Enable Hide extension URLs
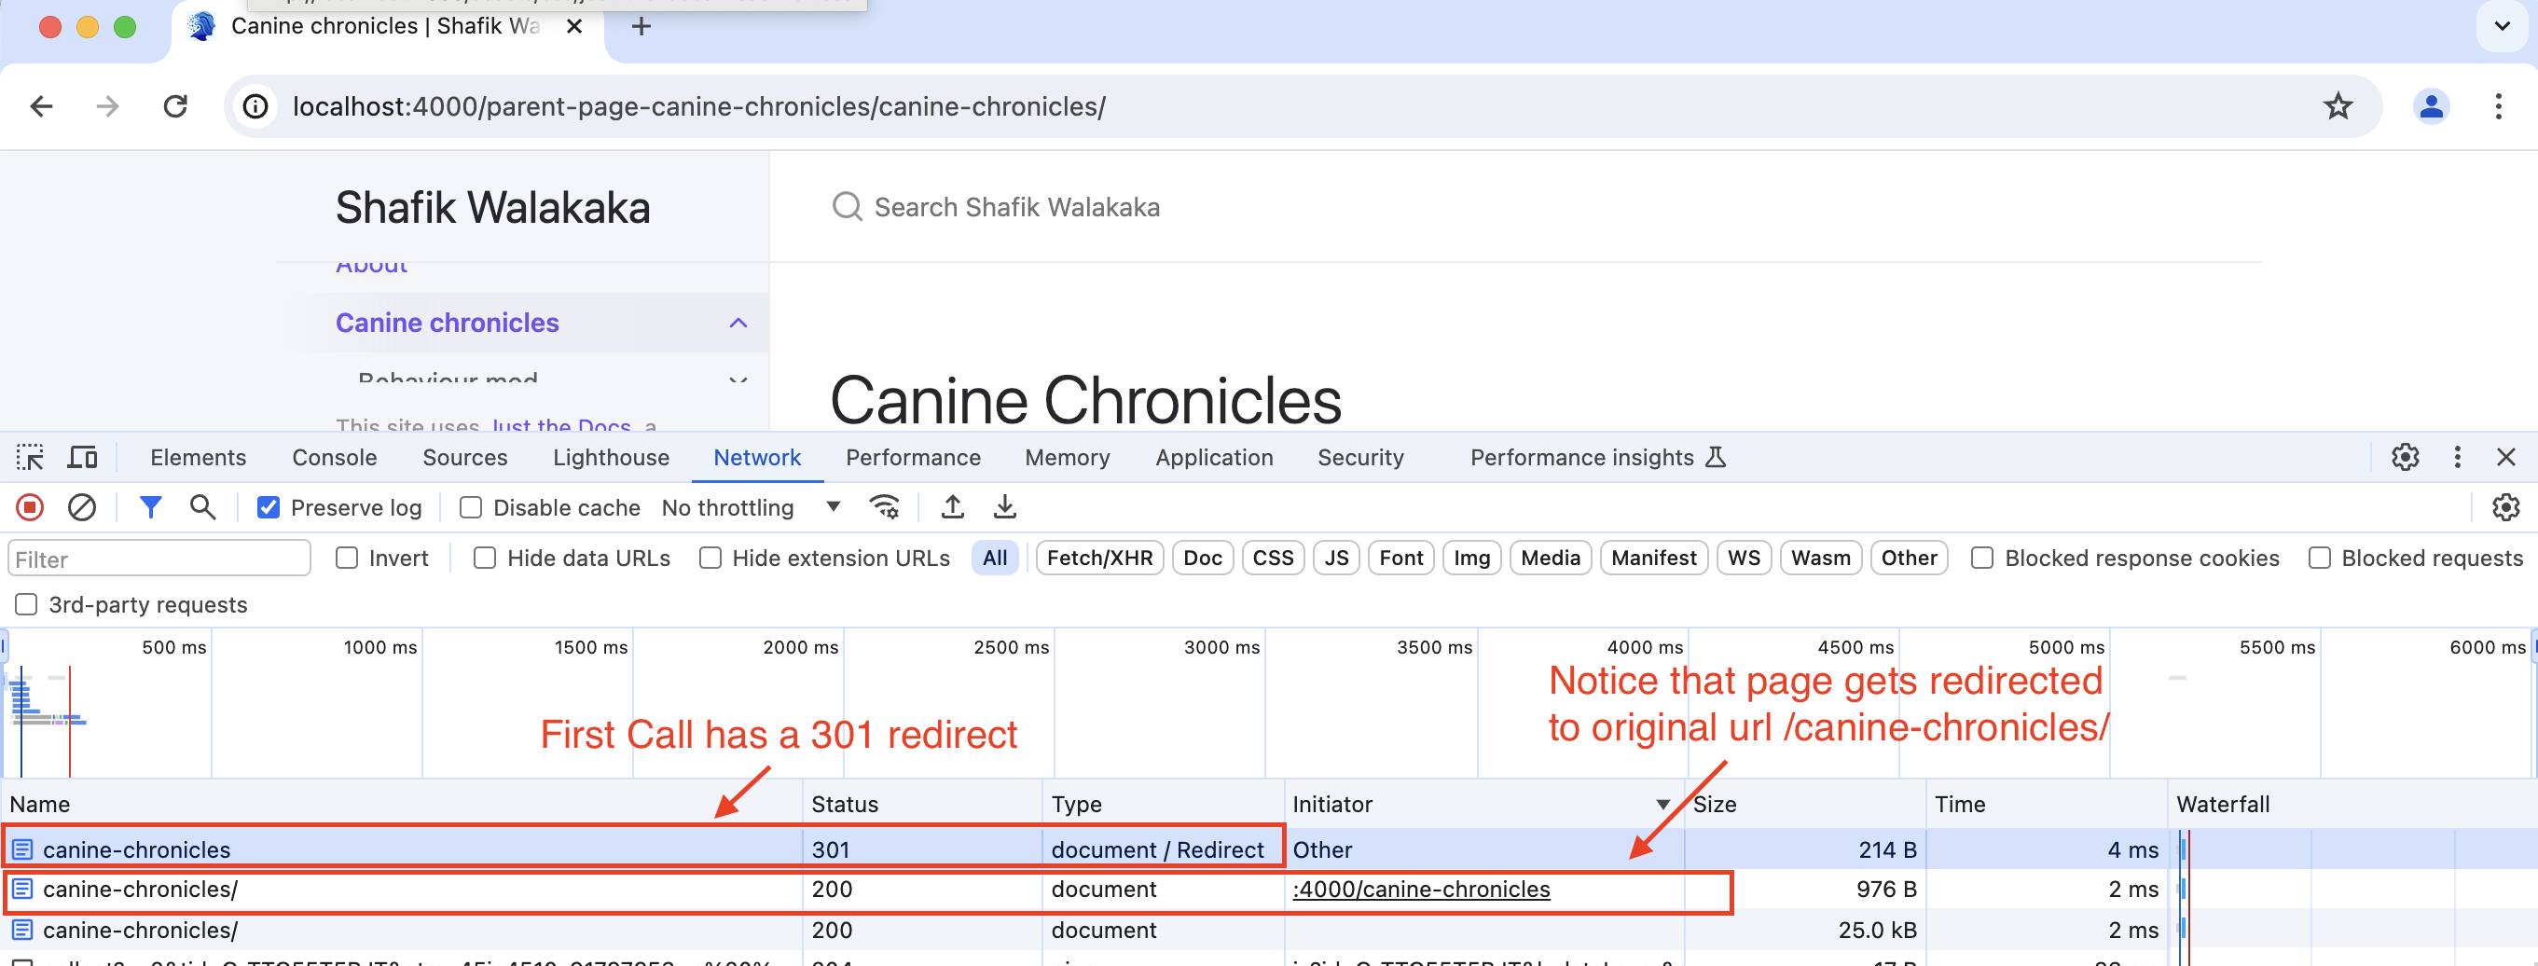The image size is (2538, 966). click(x=710, y=558)
